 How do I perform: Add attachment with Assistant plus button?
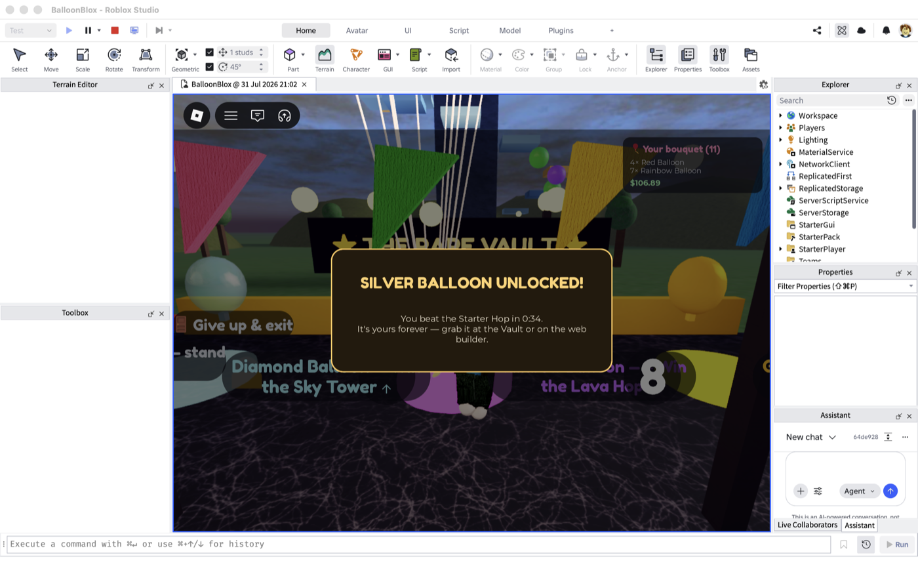tap(801, 491)
